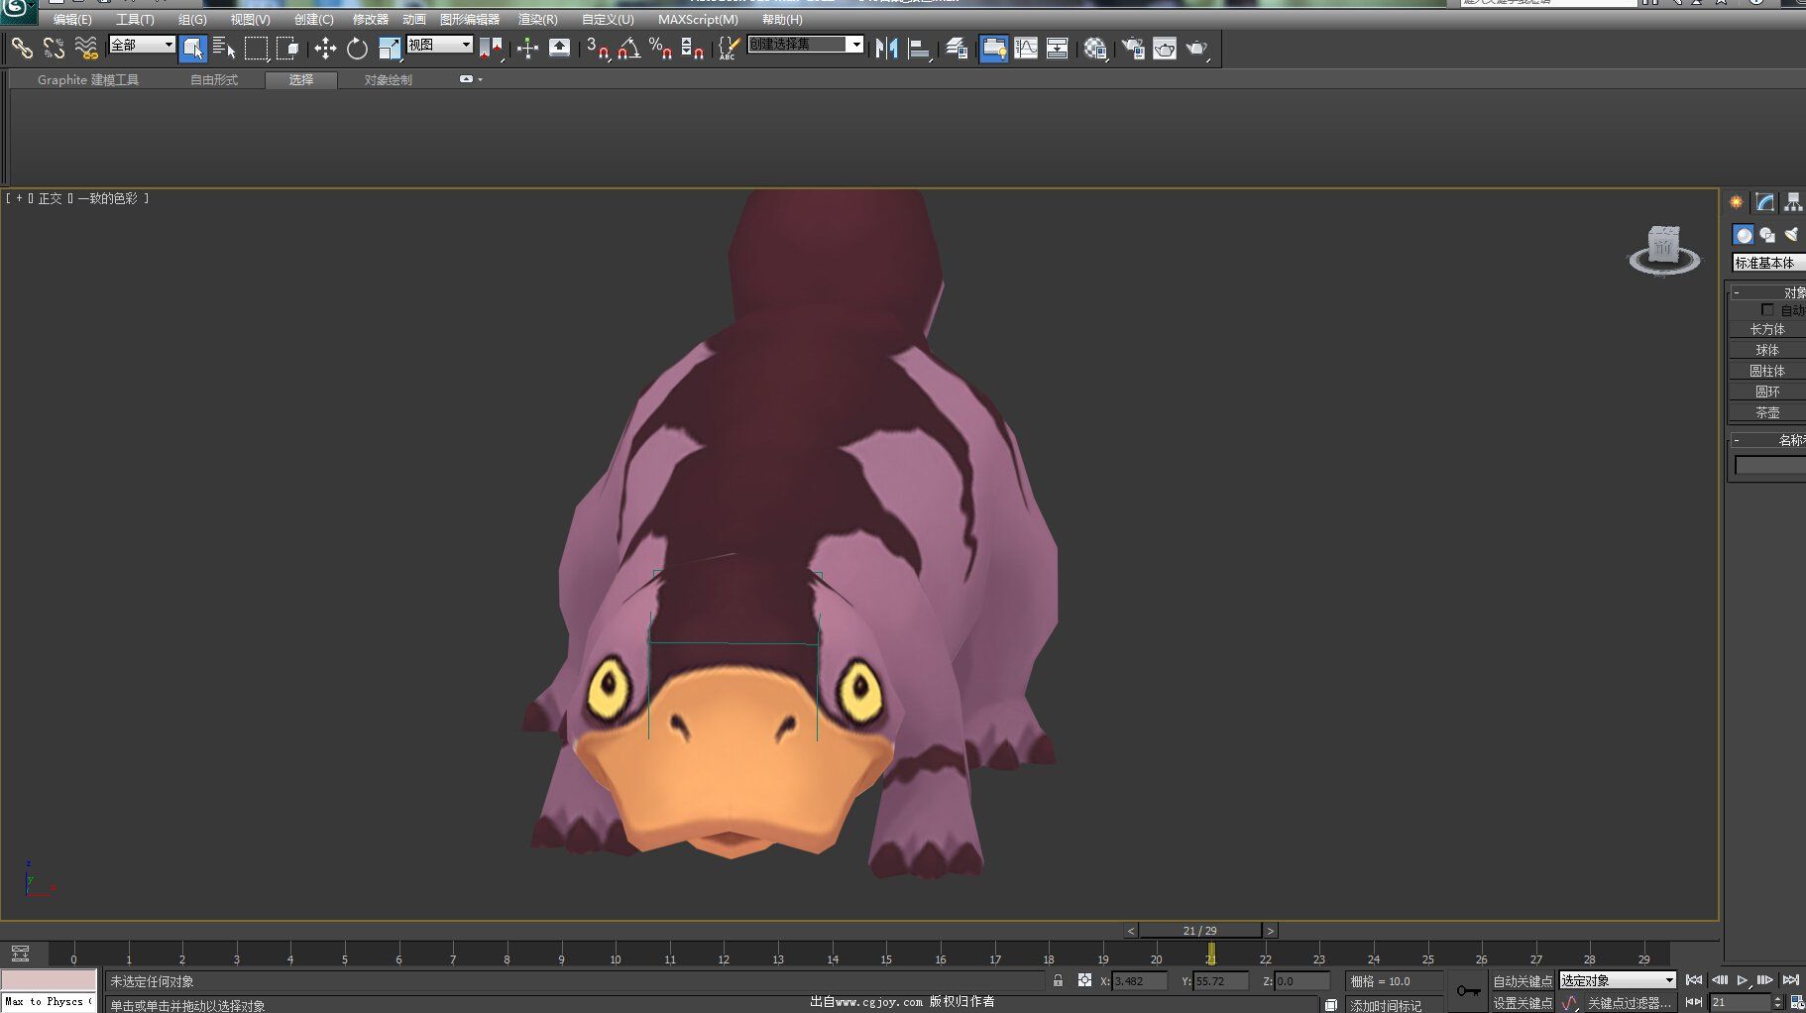This screenshot has width=1806, height=1013.
Task: Select the Move tool
Action: (325, 48)
